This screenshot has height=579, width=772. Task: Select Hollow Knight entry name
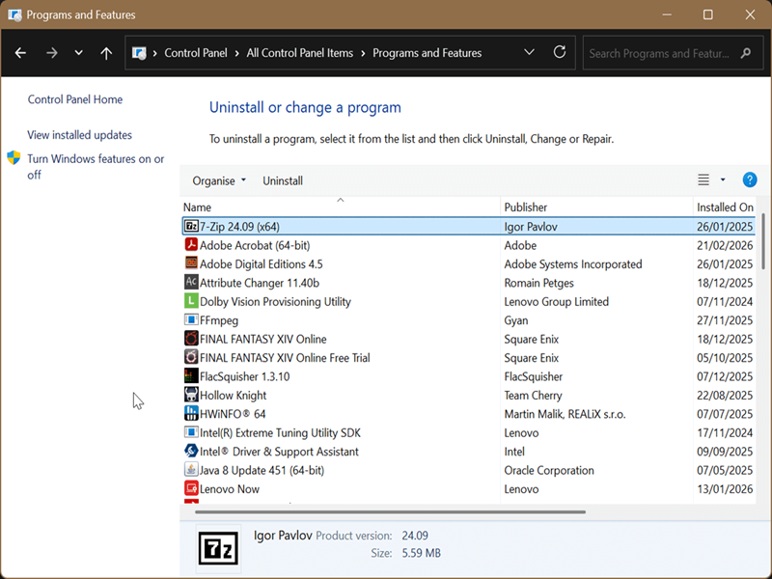pos(233,395)
